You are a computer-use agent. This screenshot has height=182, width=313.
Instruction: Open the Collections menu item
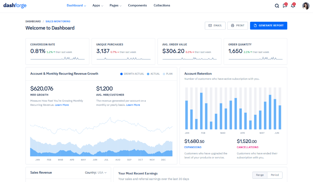[162, 5]
